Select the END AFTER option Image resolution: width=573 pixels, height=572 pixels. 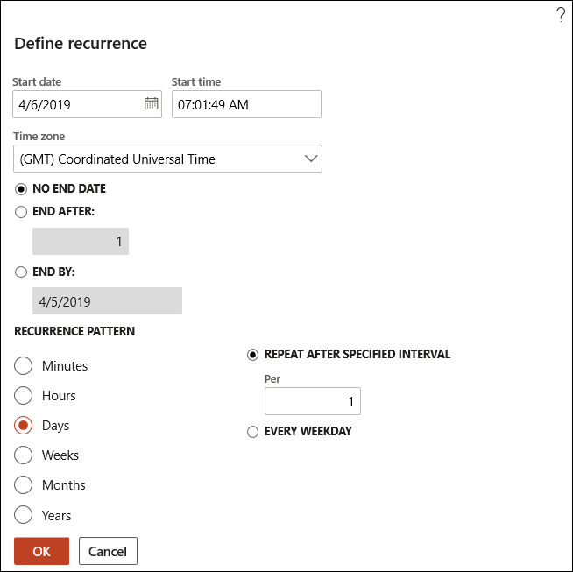click(x=21, y=211)
